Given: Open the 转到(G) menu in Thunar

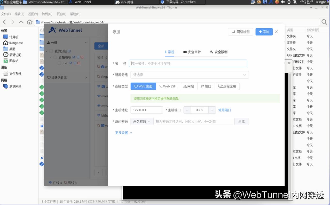Looking at the screenshot, I should pos(47,14).
